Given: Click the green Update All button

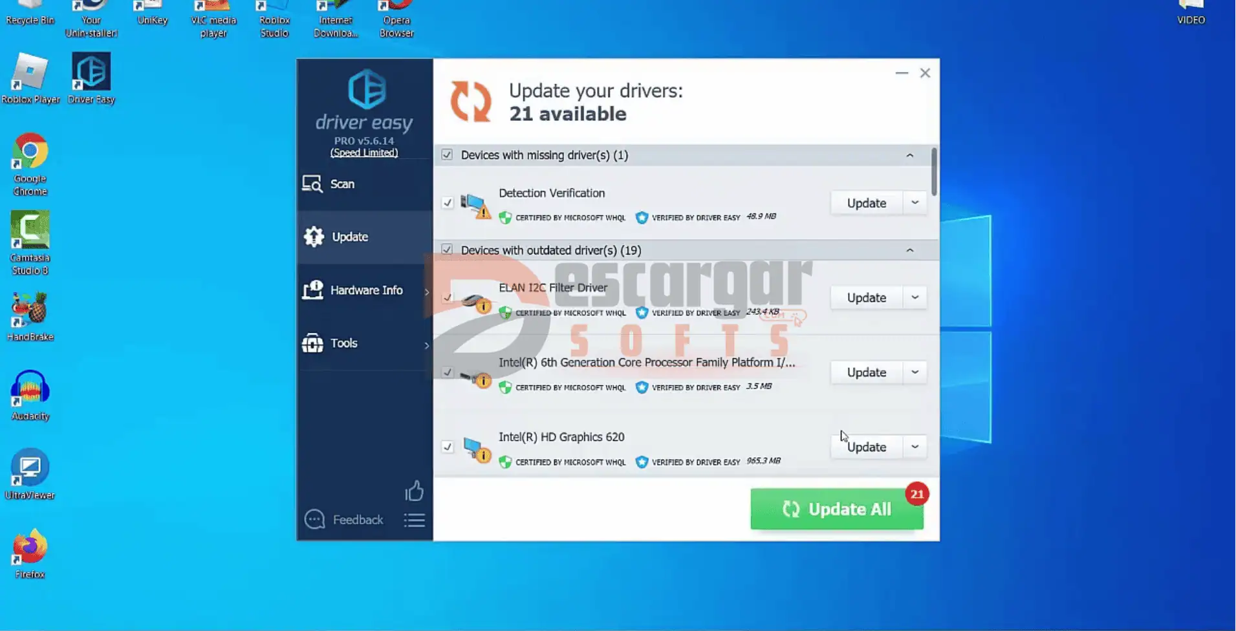Looking at the screenshot, I should click(836, 509).
